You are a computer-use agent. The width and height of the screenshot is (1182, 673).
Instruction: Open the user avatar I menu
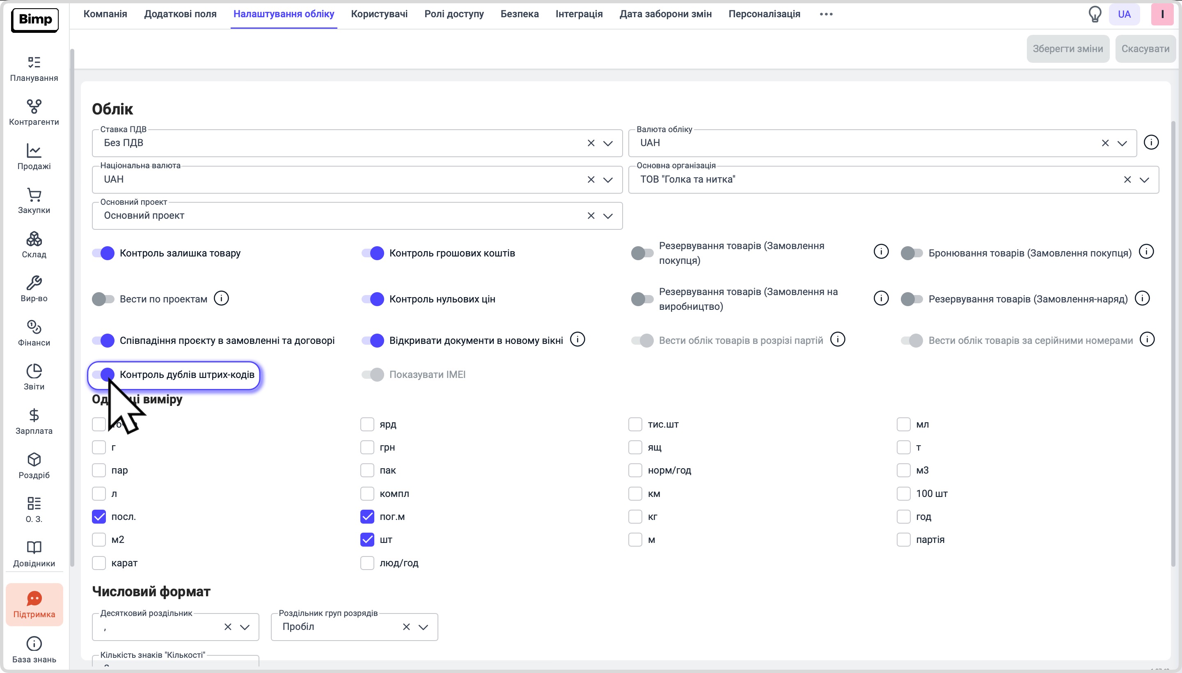point(1162,14)
